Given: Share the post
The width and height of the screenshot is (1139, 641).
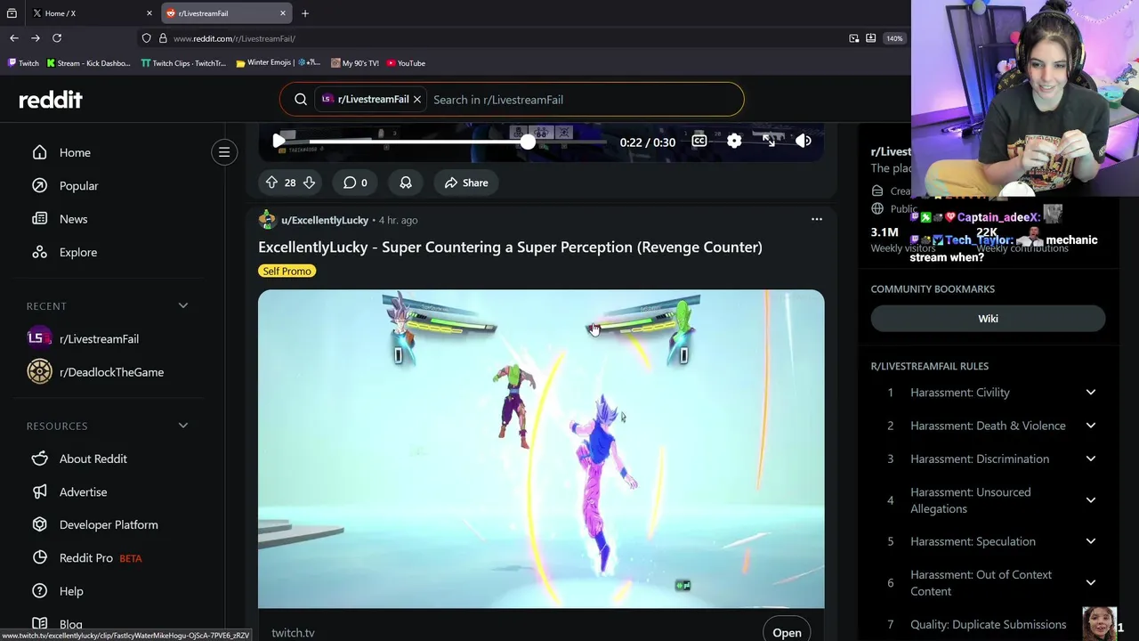Looking at the screenshot, I should (466, 183).
